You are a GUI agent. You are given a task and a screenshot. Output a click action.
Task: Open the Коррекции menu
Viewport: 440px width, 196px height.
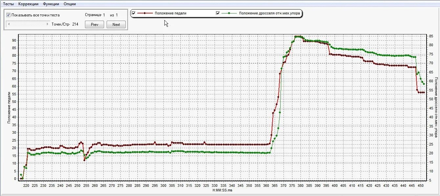28,4
